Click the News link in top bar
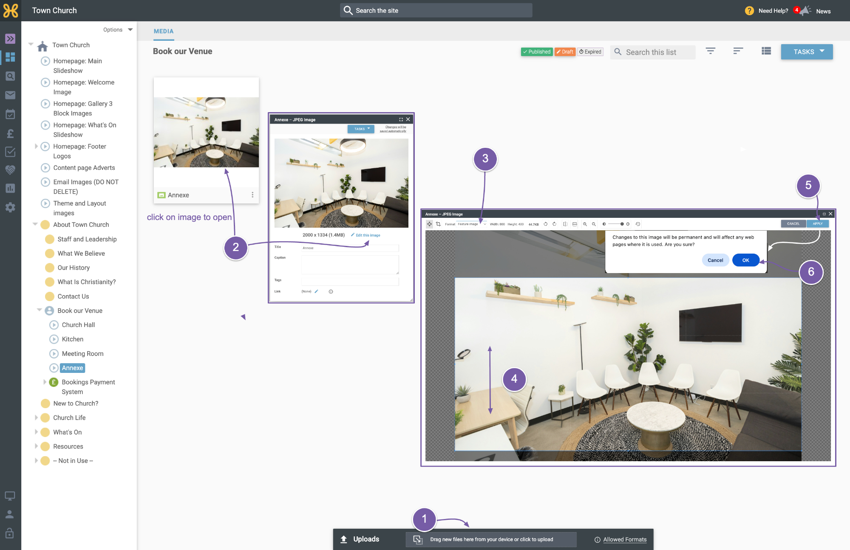Viewport: 850px width, 550px height. click(823, 11)
